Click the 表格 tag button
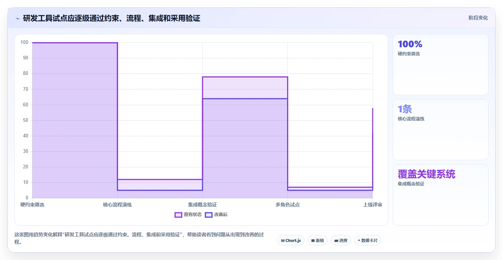Image resolution: width=503 pixels, height=260 pixels. tap(317, 240)
